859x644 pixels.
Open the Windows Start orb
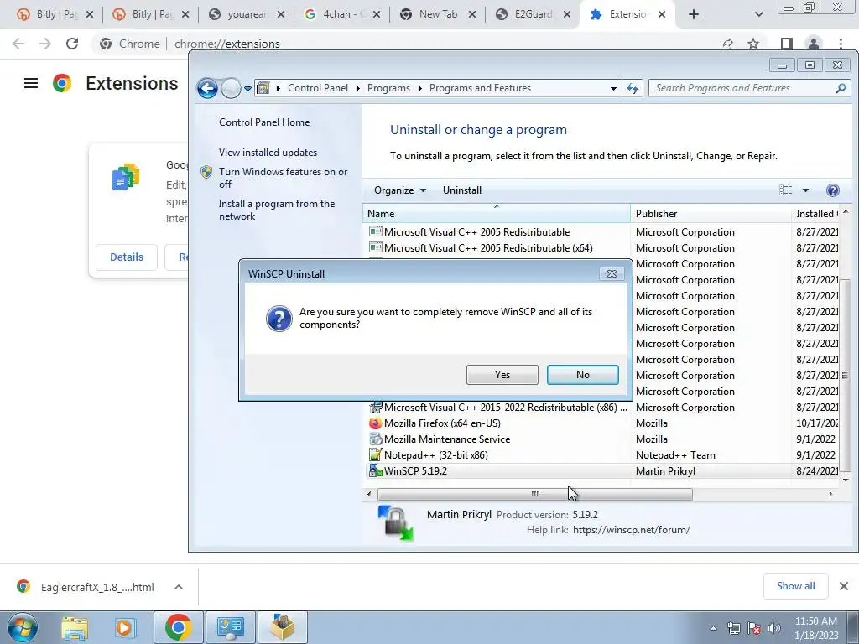coord(22,627)
